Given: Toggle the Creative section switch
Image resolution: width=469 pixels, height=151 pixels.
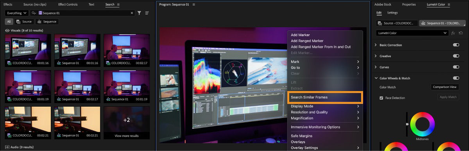Looking at the screenshot, I should (456, 56).
